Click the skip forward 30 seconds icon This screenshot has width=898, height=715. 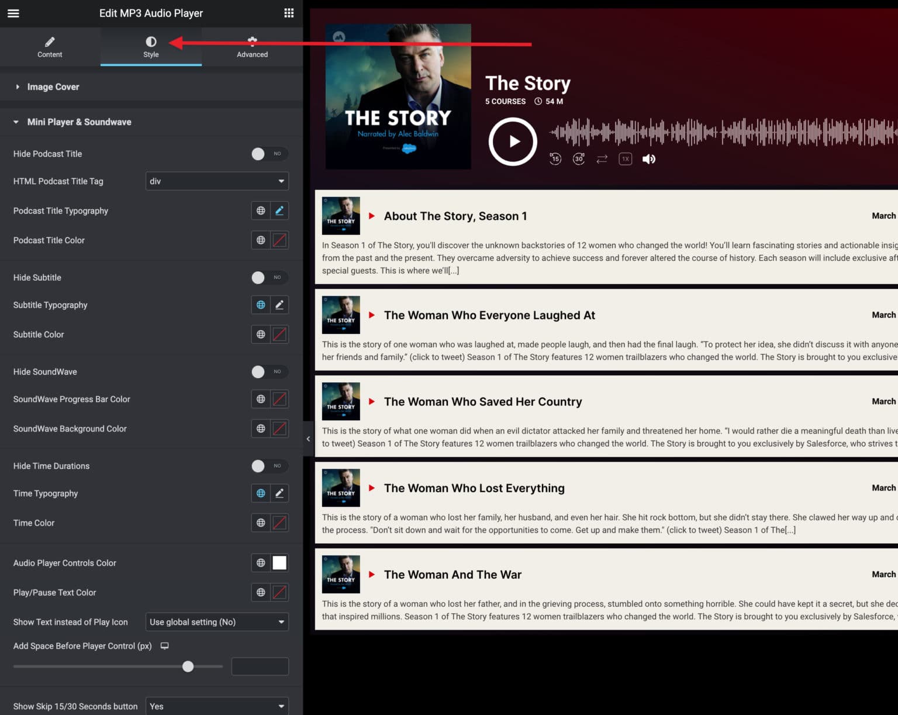tap(578, 158)
